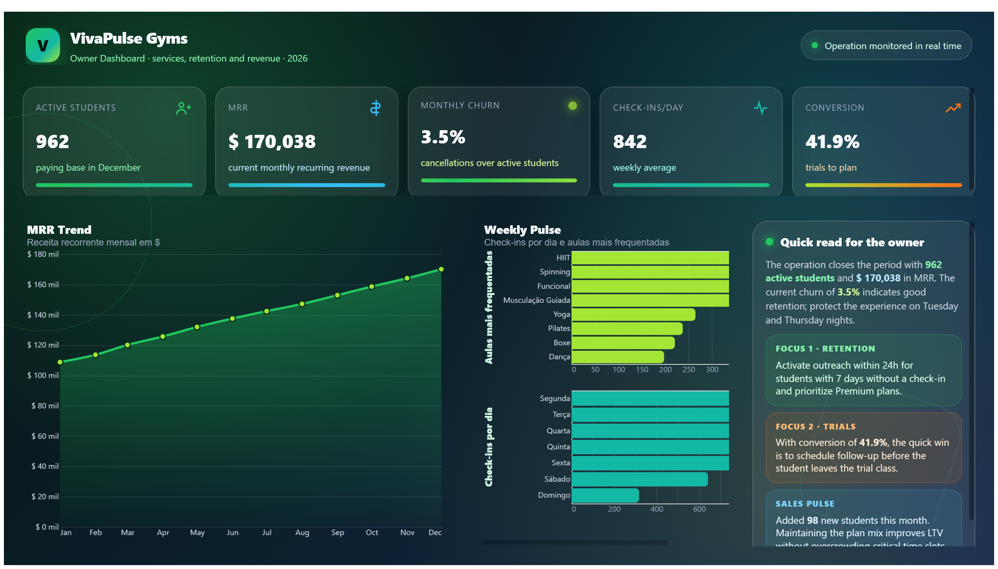Click the Monthly Churn progress bar
Viewport: 998px width, 569px height.
(499, 180)
